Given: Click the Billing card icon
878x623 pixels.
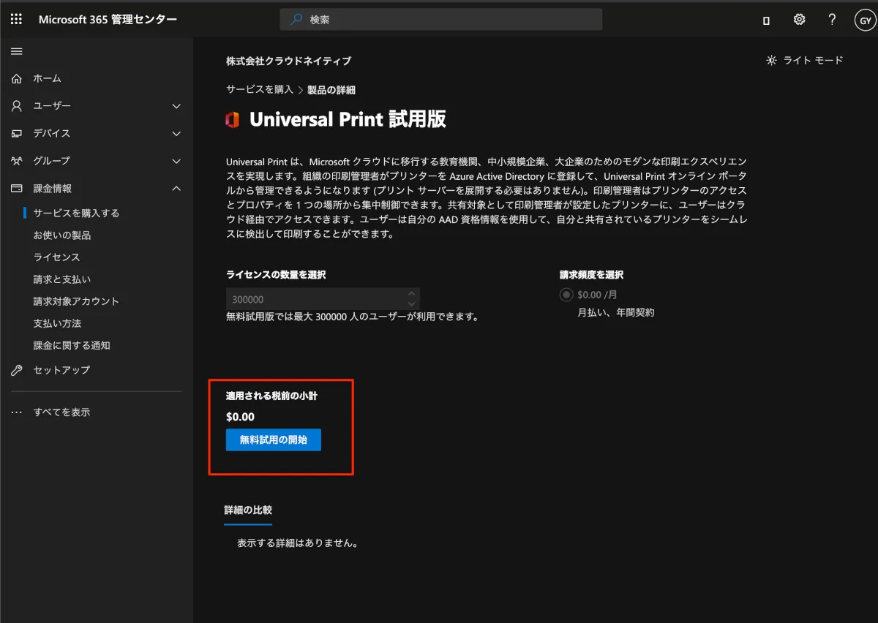Looking at the screenshot, I should pos(17,189).
